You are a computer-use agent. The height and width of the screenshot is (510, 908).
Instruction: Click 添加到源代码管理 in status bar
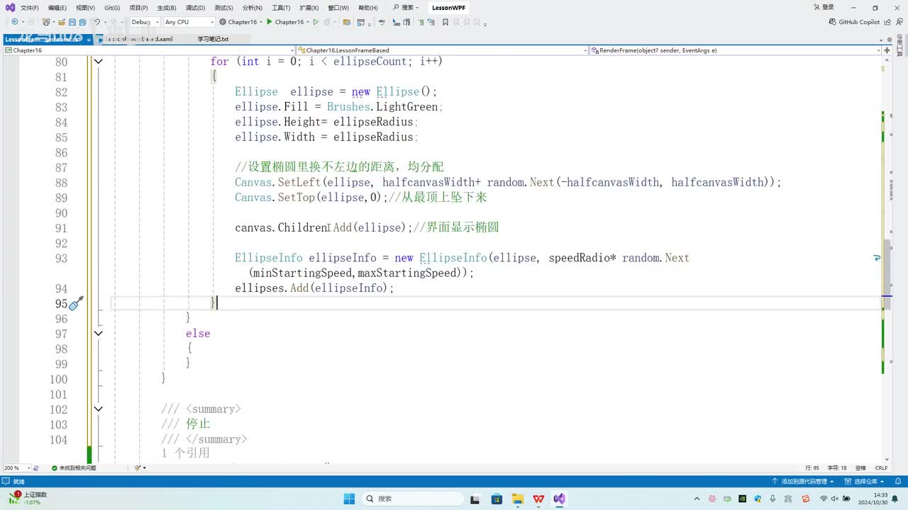click(804, 482)
